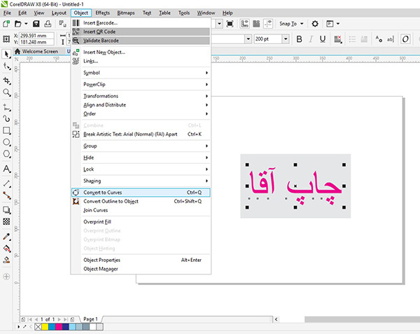Switch to the Welcome Screen tab

(36, 51)
